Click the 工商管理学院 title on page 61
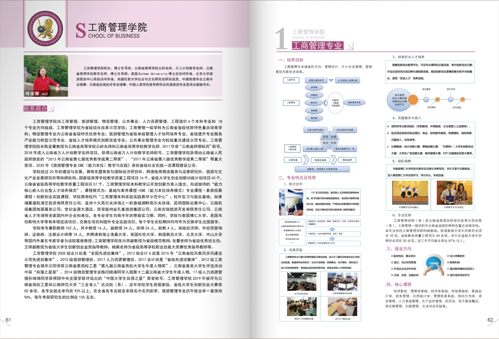Viewport: 499px width, 339px height. pos(117,27)
